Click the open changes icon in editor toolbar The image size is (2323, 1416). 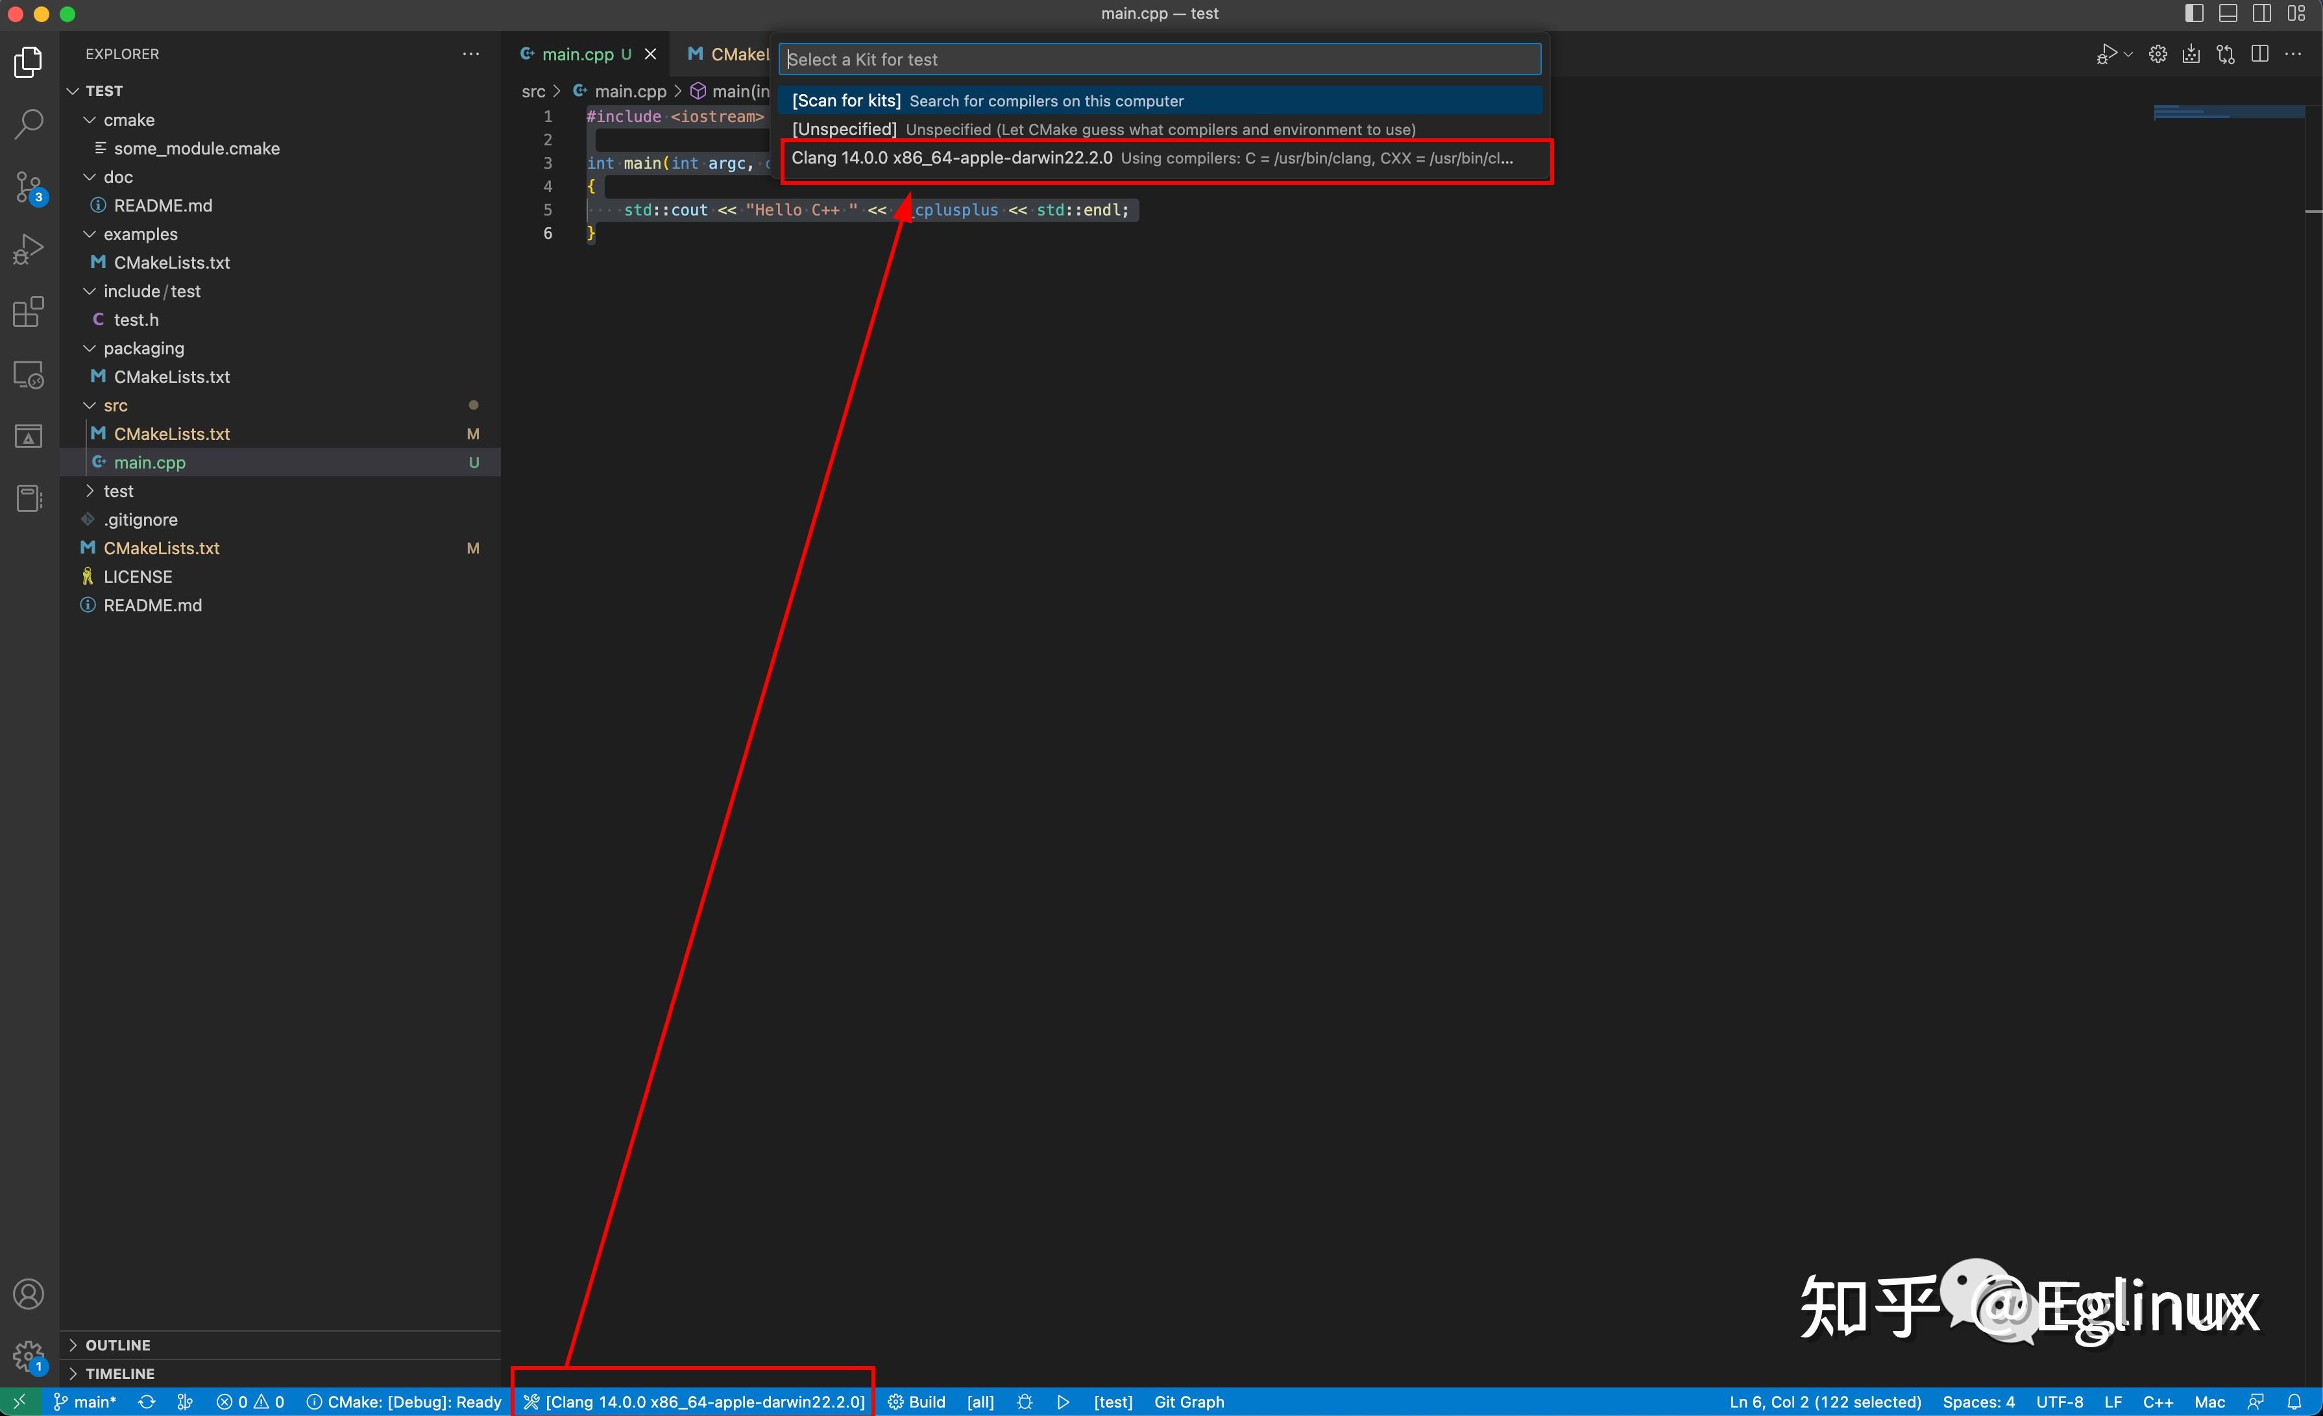point(2226,55)
